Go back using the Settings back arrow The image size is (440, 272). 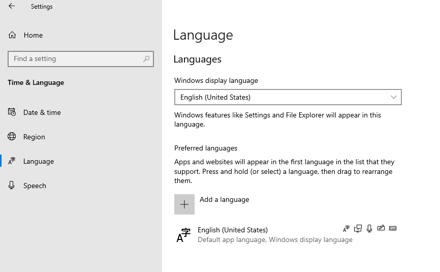[x=12, y=6]
